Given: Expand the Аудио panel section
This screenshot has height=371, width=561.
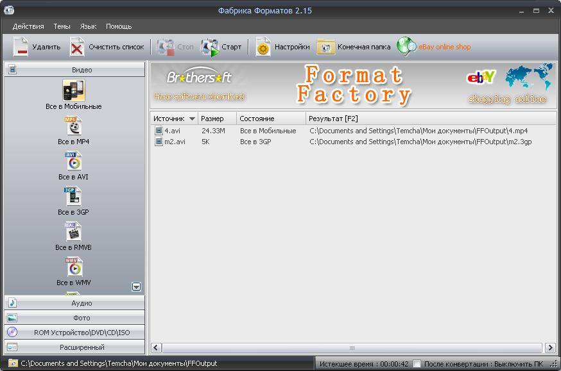Looking at the screenshot, I should pyautogui.click(x=74, y=303).
